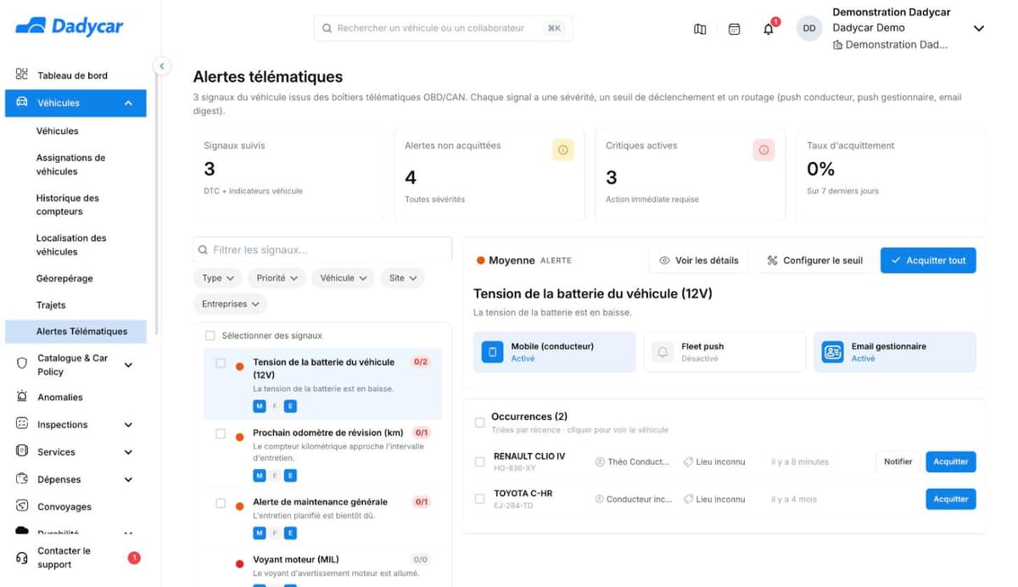Check the Alerte de maintenance générale checkbox

(x=221, y=503)
